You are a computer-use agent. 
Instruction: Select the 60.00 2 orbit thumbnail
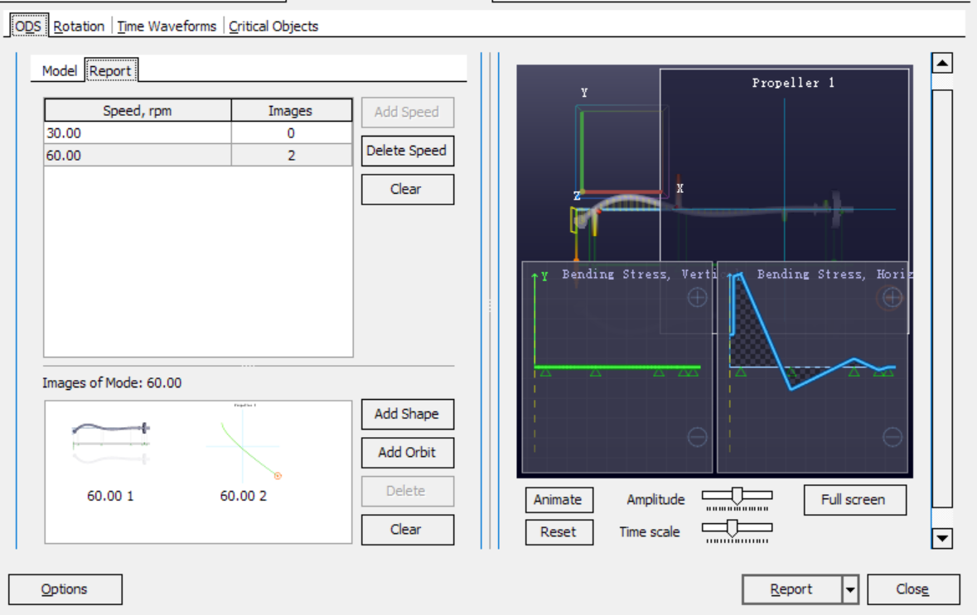[x=244, y=454]
